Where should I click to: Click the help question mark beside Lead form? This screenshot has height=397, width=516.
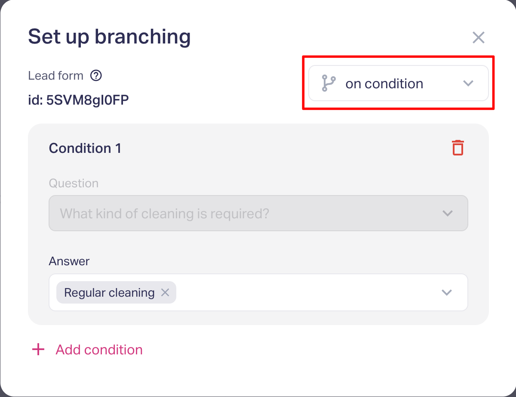coord(96,76)
